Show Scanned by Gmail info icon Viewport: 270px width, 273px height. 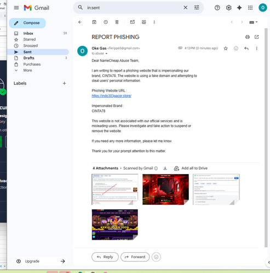(156, 168)
